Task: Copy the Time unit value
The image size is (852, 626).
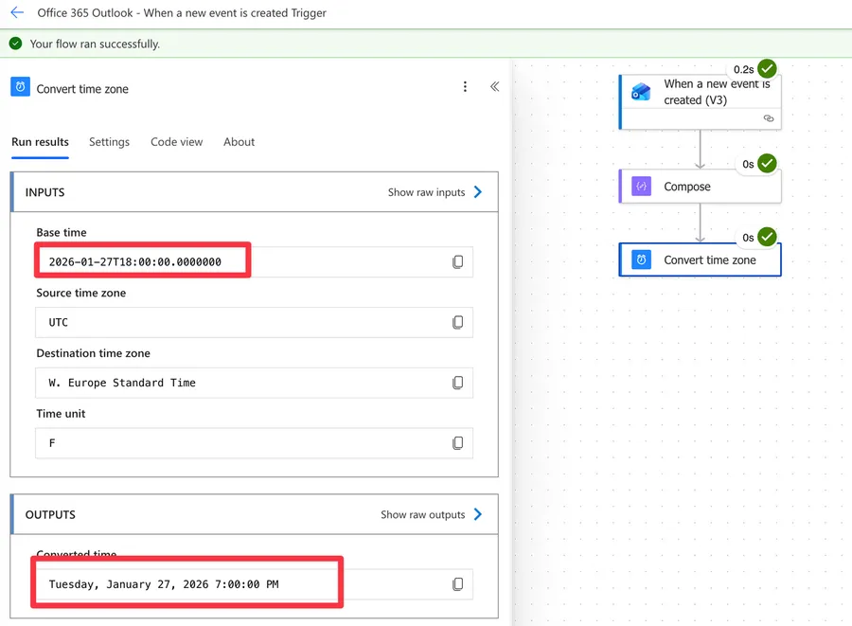Action: click(x=457, y=443)
